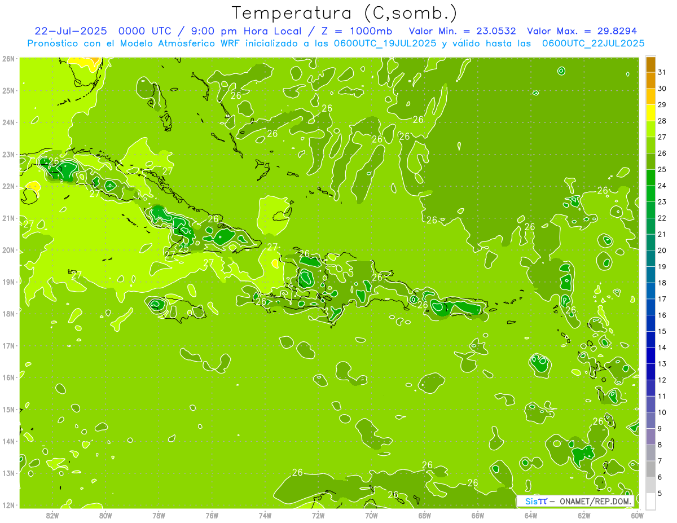This screenshot has height=523, width=677.
Task: Click the '0000 UTC' time text
Action: 145,31
